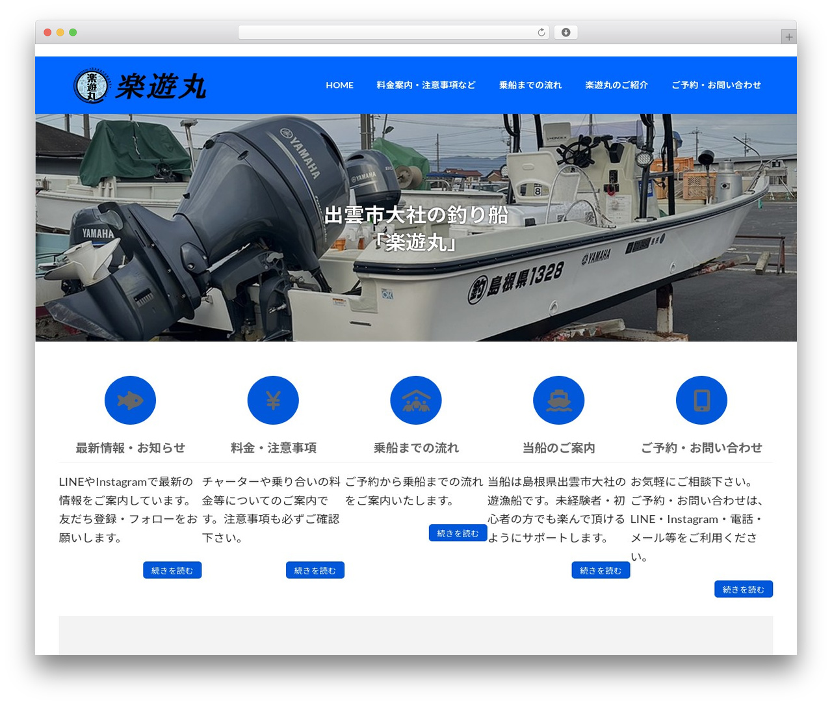Screen dimensions: 832x705
Task: Select 楽遊丸のご紹介 menu item
Action: pos(617,85)
